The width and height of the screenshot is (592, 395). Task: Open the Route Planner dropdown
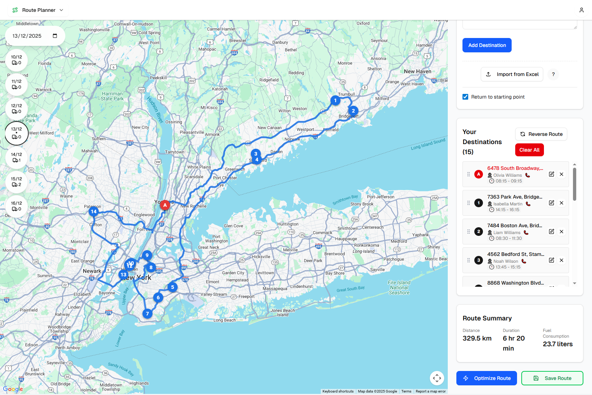click(x=61, y=10)
